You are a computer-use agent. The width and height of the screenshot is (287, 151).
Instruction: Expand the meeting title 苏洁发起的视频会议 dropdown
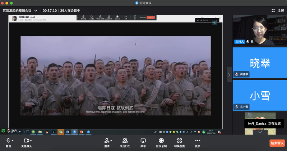tap(36, 10)
